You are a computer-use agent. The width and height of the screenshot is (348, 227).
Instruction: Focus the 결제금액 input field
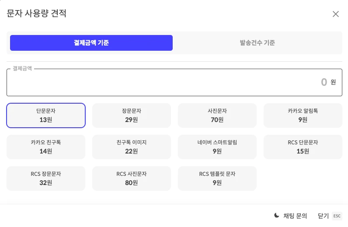174,82
